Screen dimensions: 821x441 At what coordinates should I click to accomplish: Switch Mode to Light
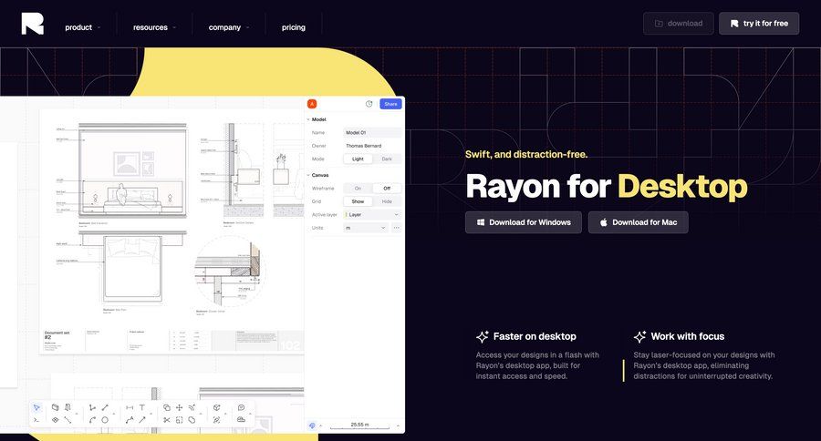coord(359,159)
